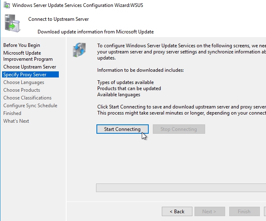Go back with the Back button

pyautogui.click(x=177, y=212)
